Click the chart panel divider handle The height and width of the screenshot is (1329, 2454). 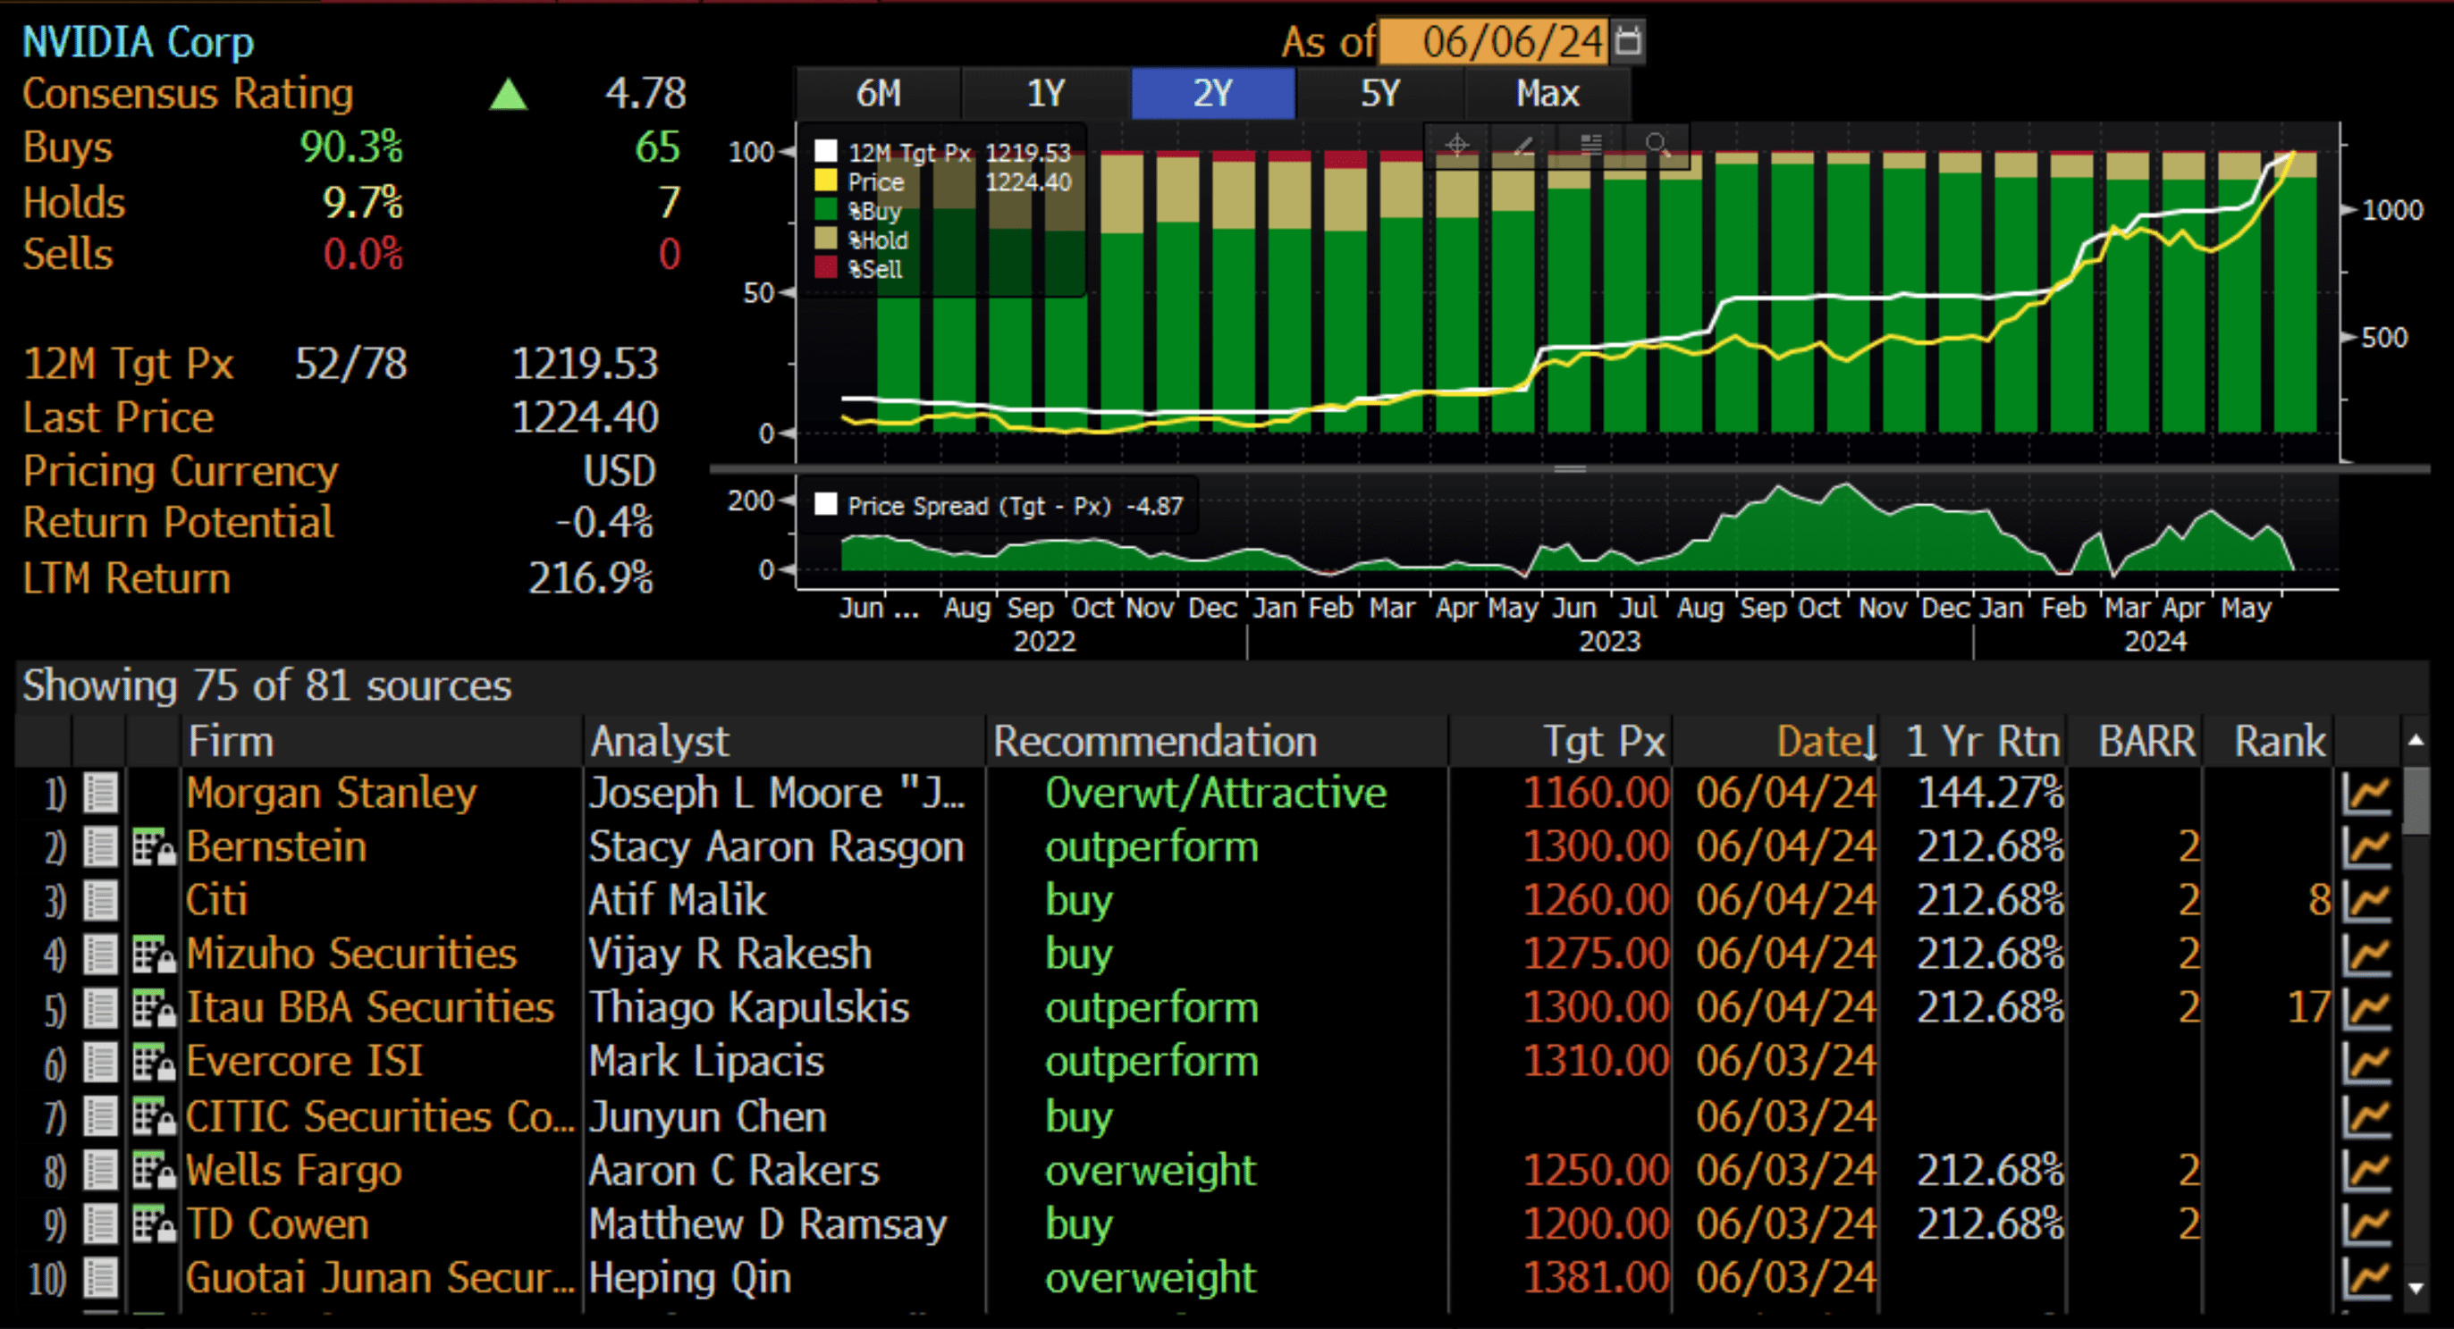point(1570,468)
